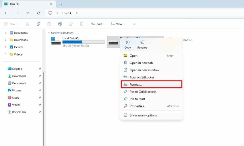
Task: Expand the Pictures tree node
Action: (x=6, y=47)
